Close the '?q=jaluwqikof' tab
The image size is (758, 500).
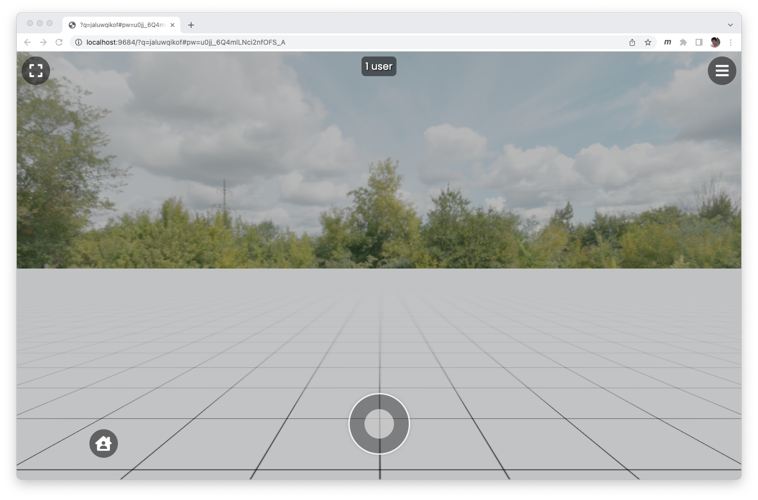(x=172, y=25)
